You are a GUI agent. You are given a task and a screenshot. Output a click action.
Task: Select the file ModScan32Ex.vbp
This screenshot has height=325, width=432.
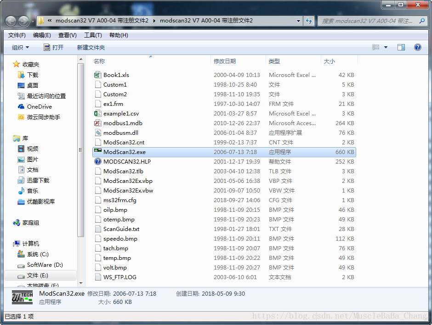(x=128, y=181)
